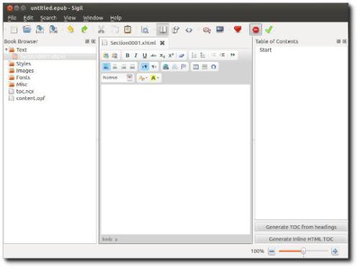The height and width of the screenshot is (270, 360).
Task: Click the Save As toolbar icon
Action: pos(53,30)
